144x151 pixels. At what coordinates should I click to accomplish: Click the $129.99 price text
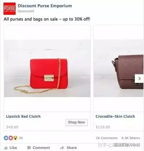103,127
